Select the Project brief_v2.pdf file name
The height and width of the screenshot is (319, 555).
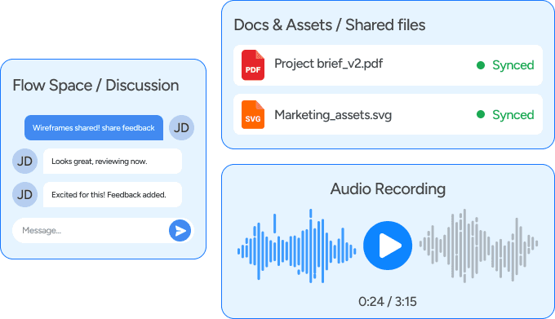tap(328, 64)
